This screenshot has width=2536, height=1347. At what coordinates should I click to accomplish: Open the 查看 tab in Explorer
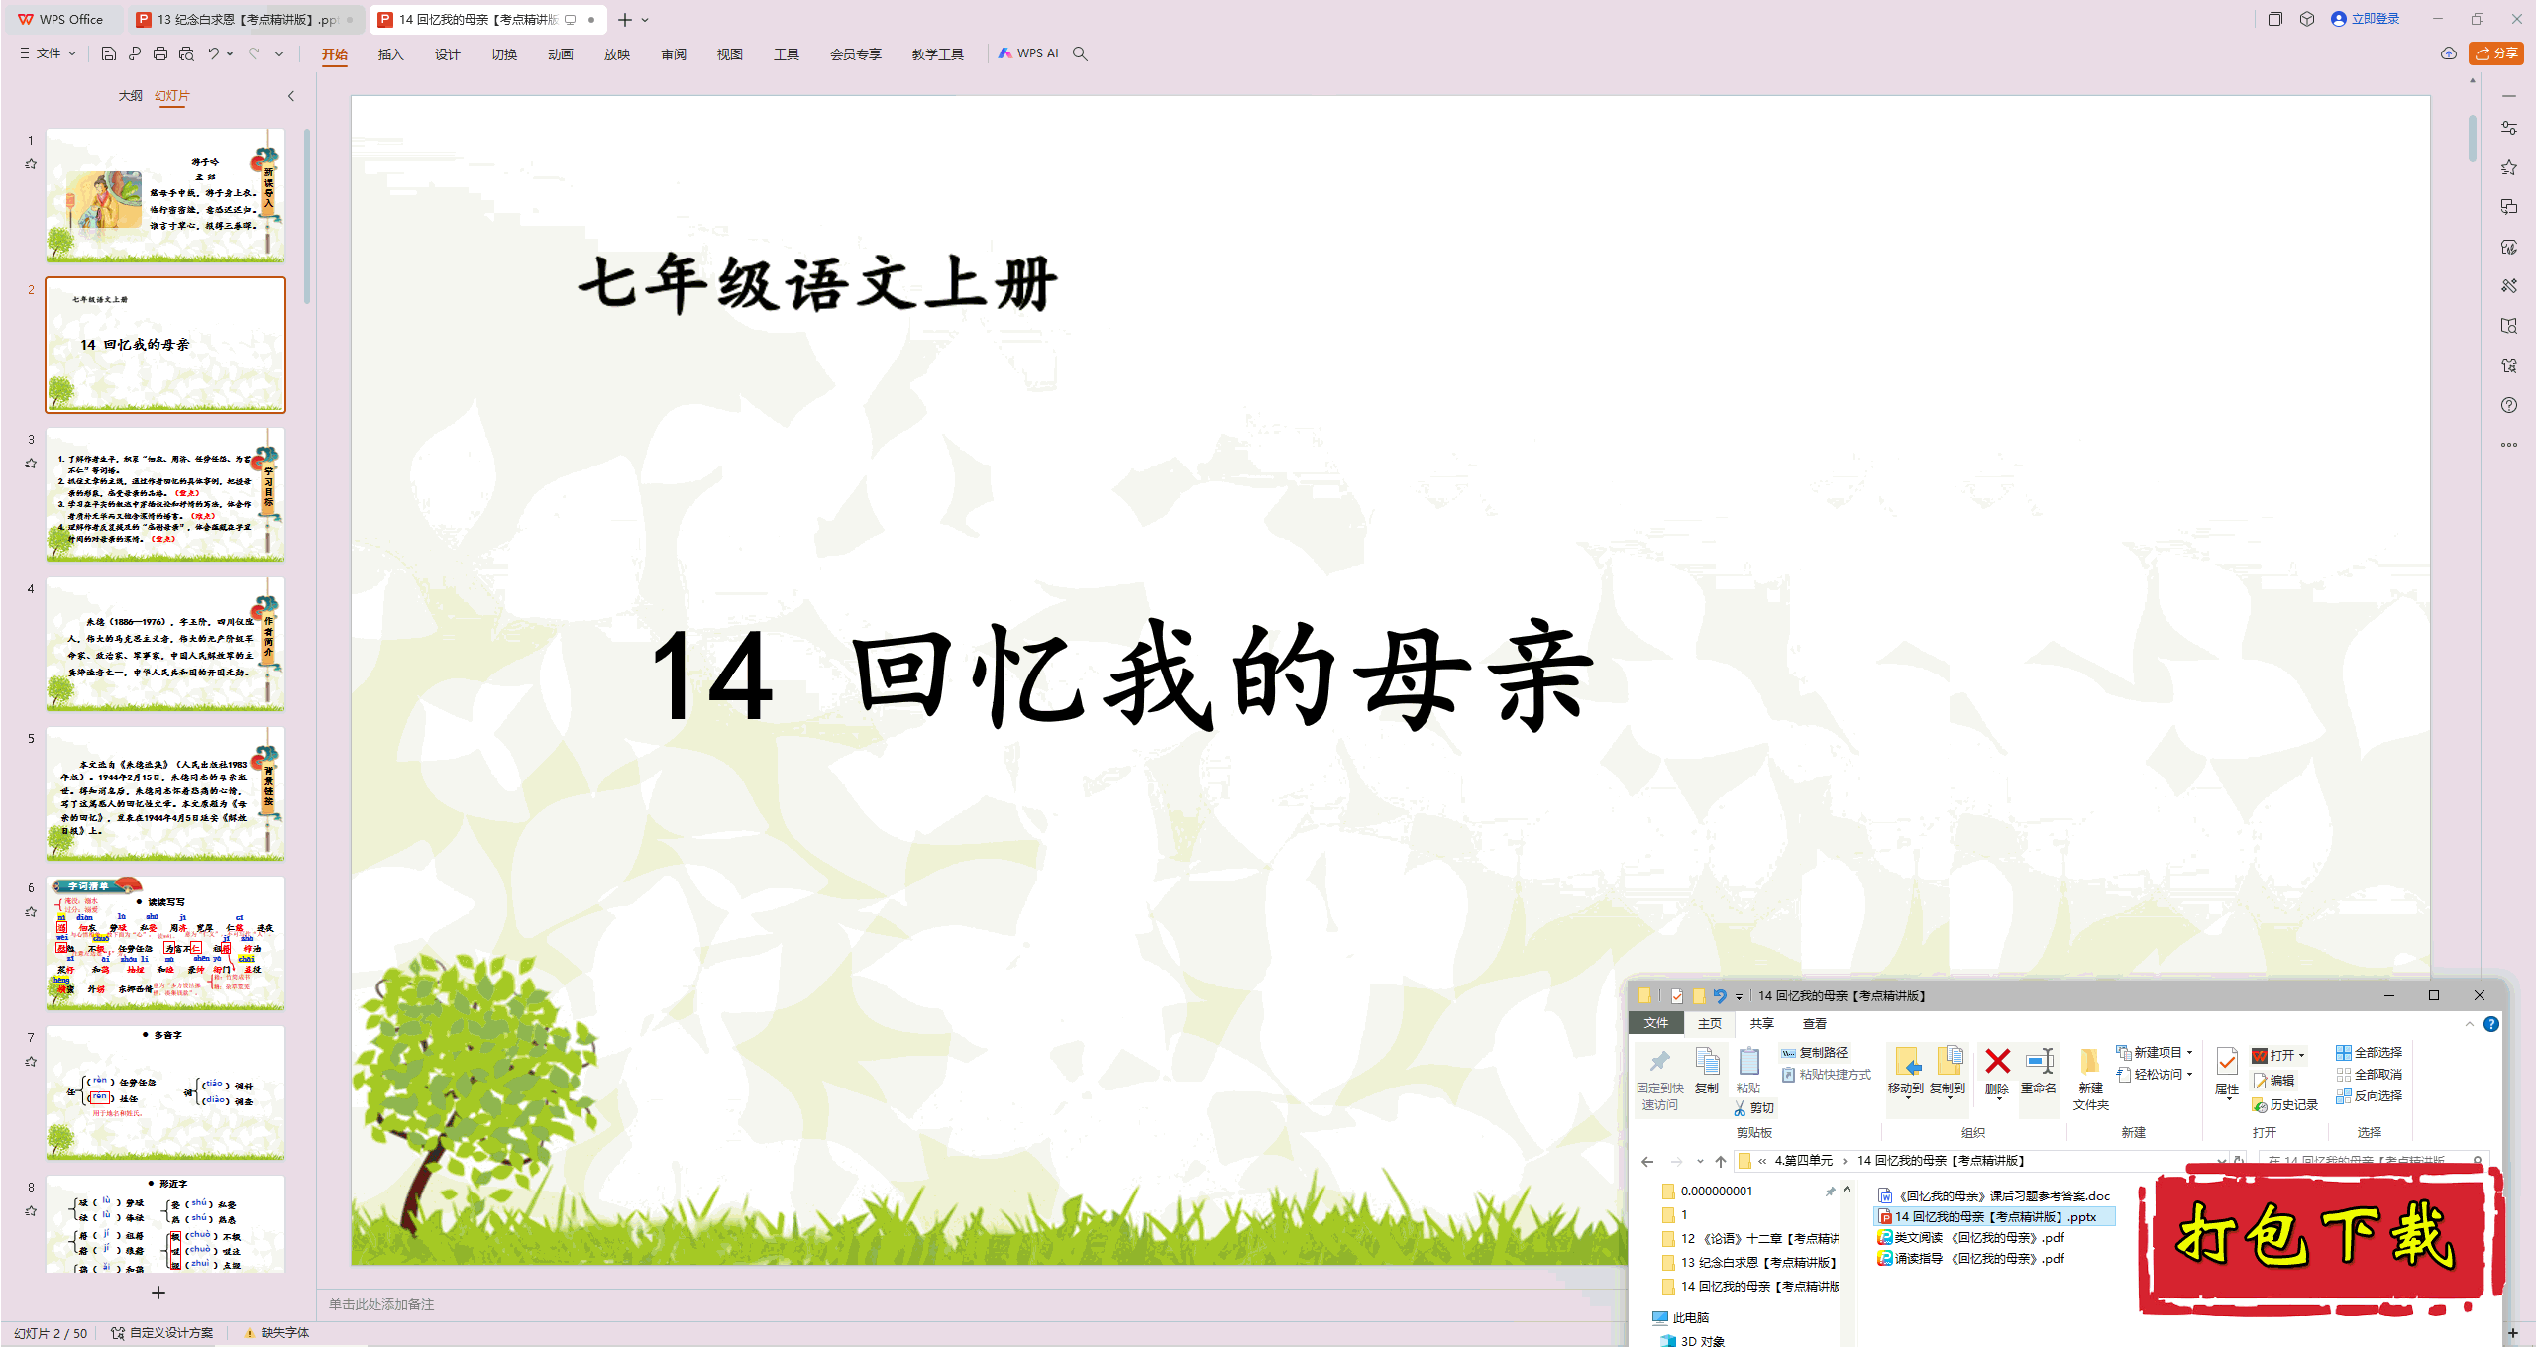(x=1815, y=1024)
